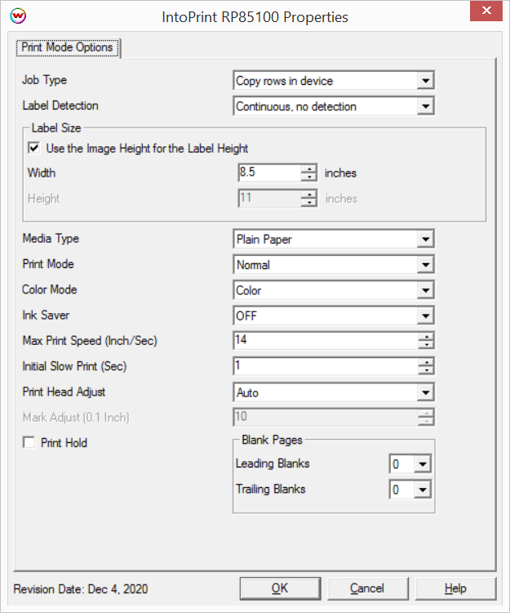Click the IntoPrint app icon in title bar
This screenshot has height=613, width=510.
tap(18, 16)
